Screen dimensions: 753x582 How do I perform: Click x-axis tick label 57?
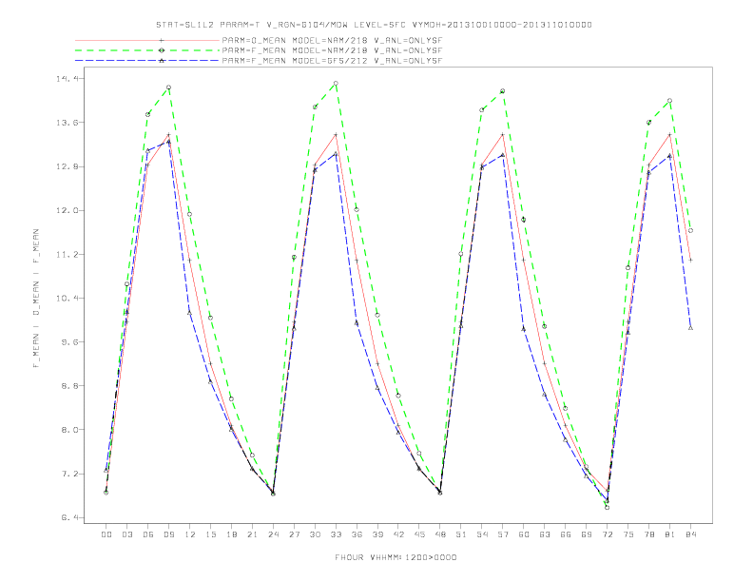click(503, 534)
